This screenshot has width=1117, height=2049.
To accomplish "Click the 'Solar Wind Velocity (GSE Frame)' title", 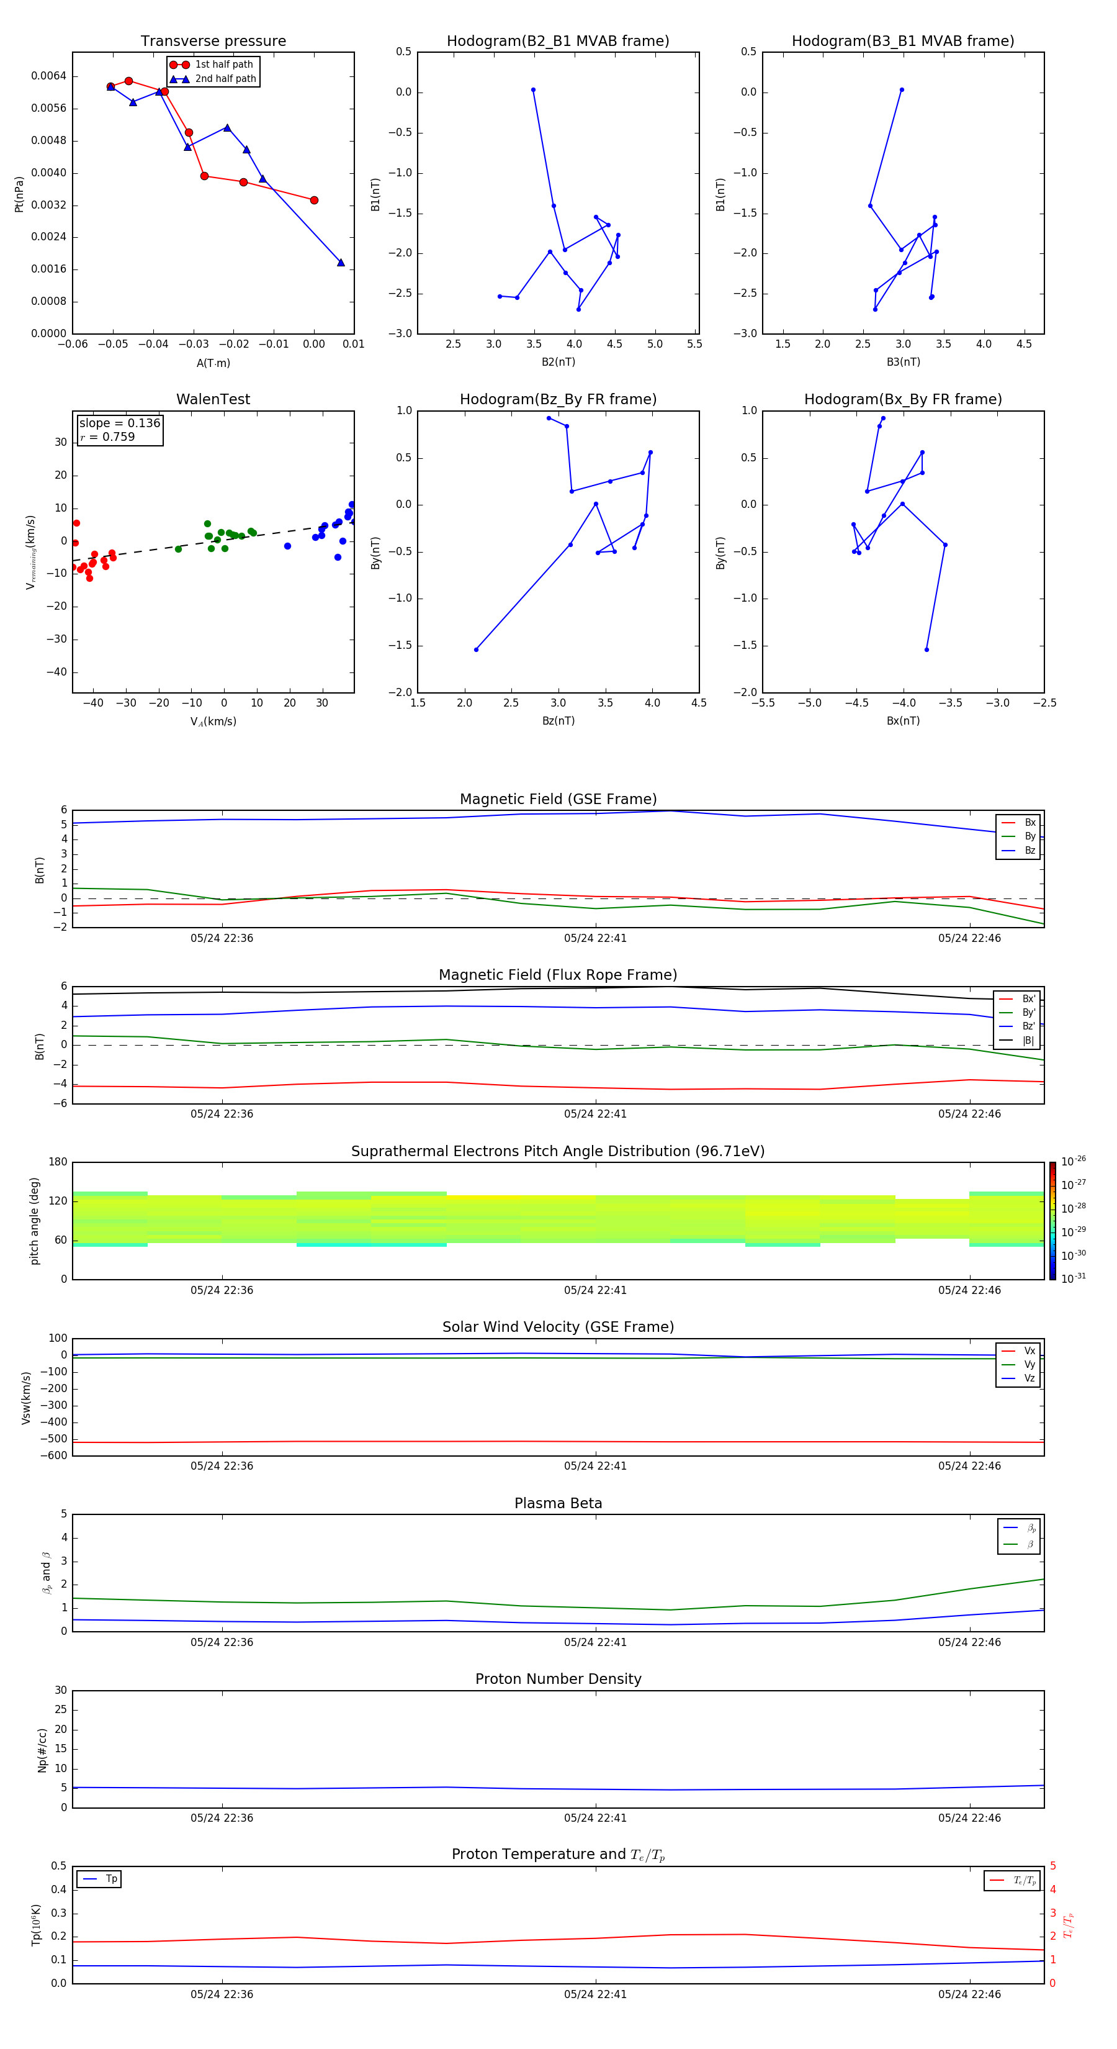I will click(558, 1328).
